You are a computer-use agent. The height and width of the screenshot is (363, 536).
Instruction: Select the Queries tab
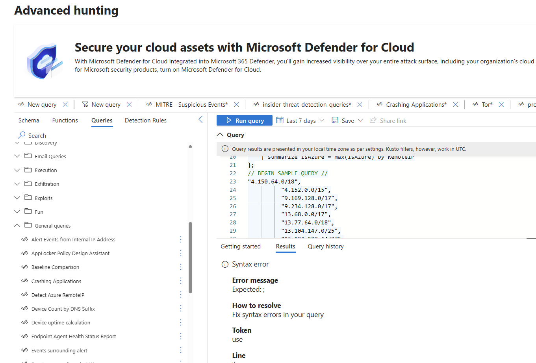pos(102,120)
